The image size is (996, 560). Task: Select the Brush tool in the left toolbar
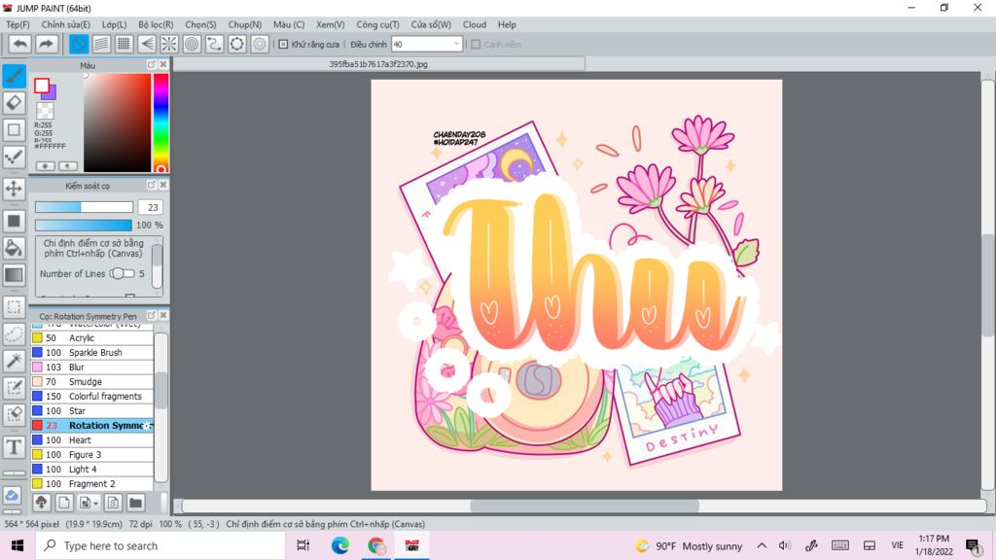tap(14, 76)
